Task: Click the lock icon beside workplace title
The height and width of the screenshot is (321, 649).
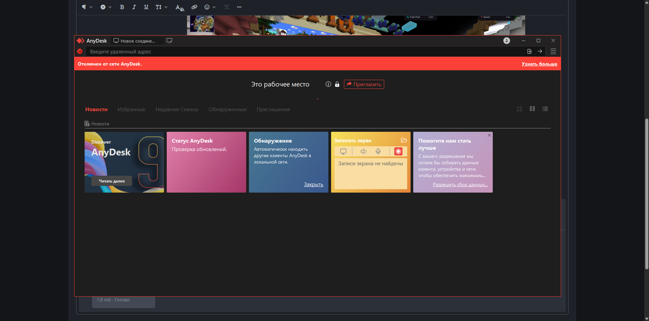Action: pos(337,84)
